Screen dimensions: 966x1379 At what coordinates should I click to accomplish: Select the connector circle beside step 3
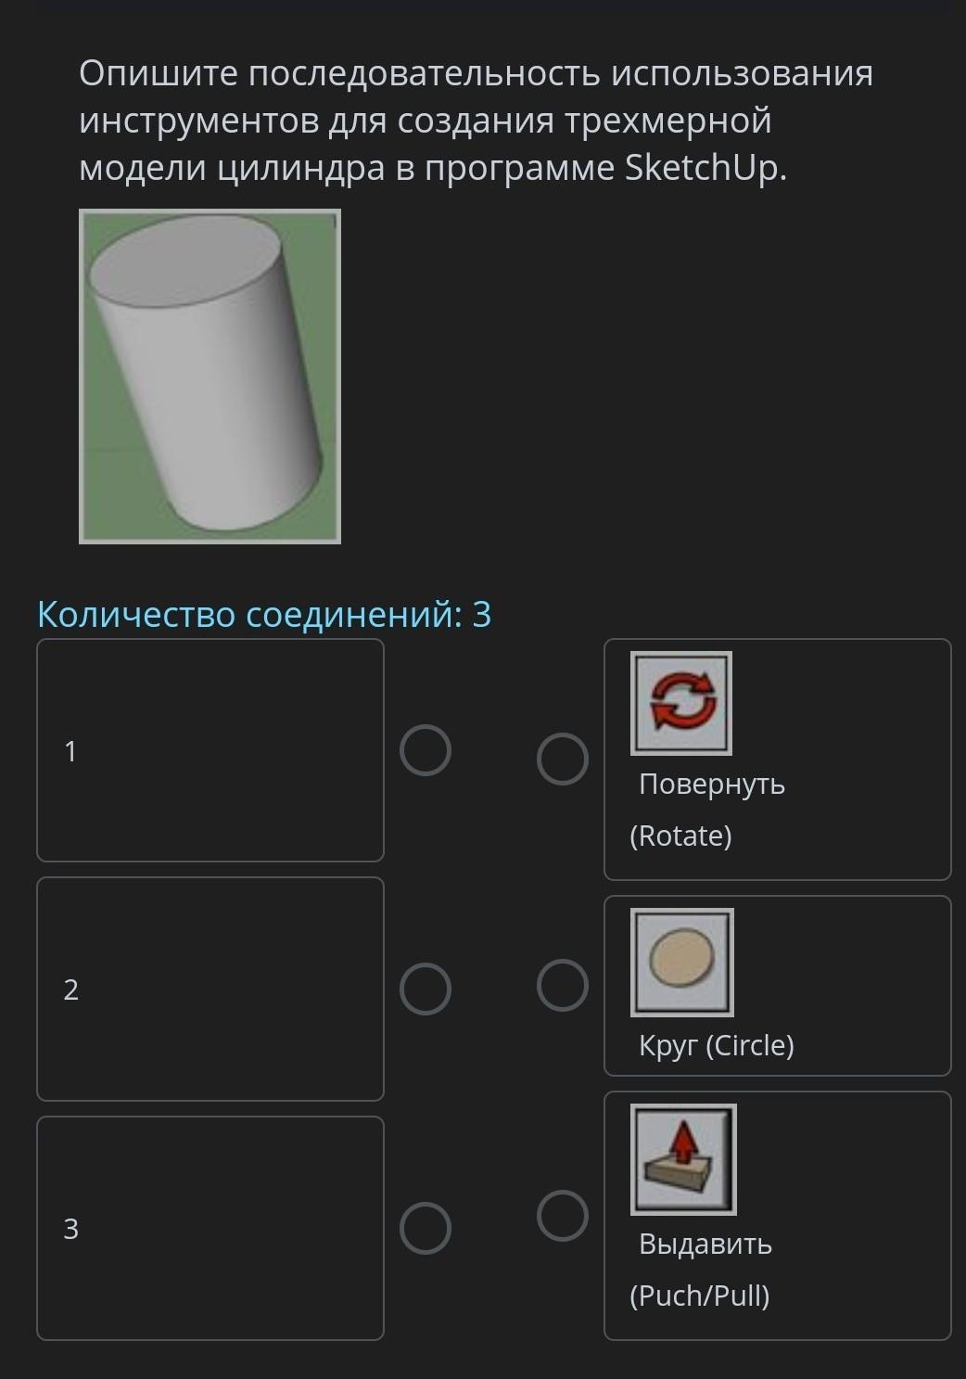[426, 1228]
